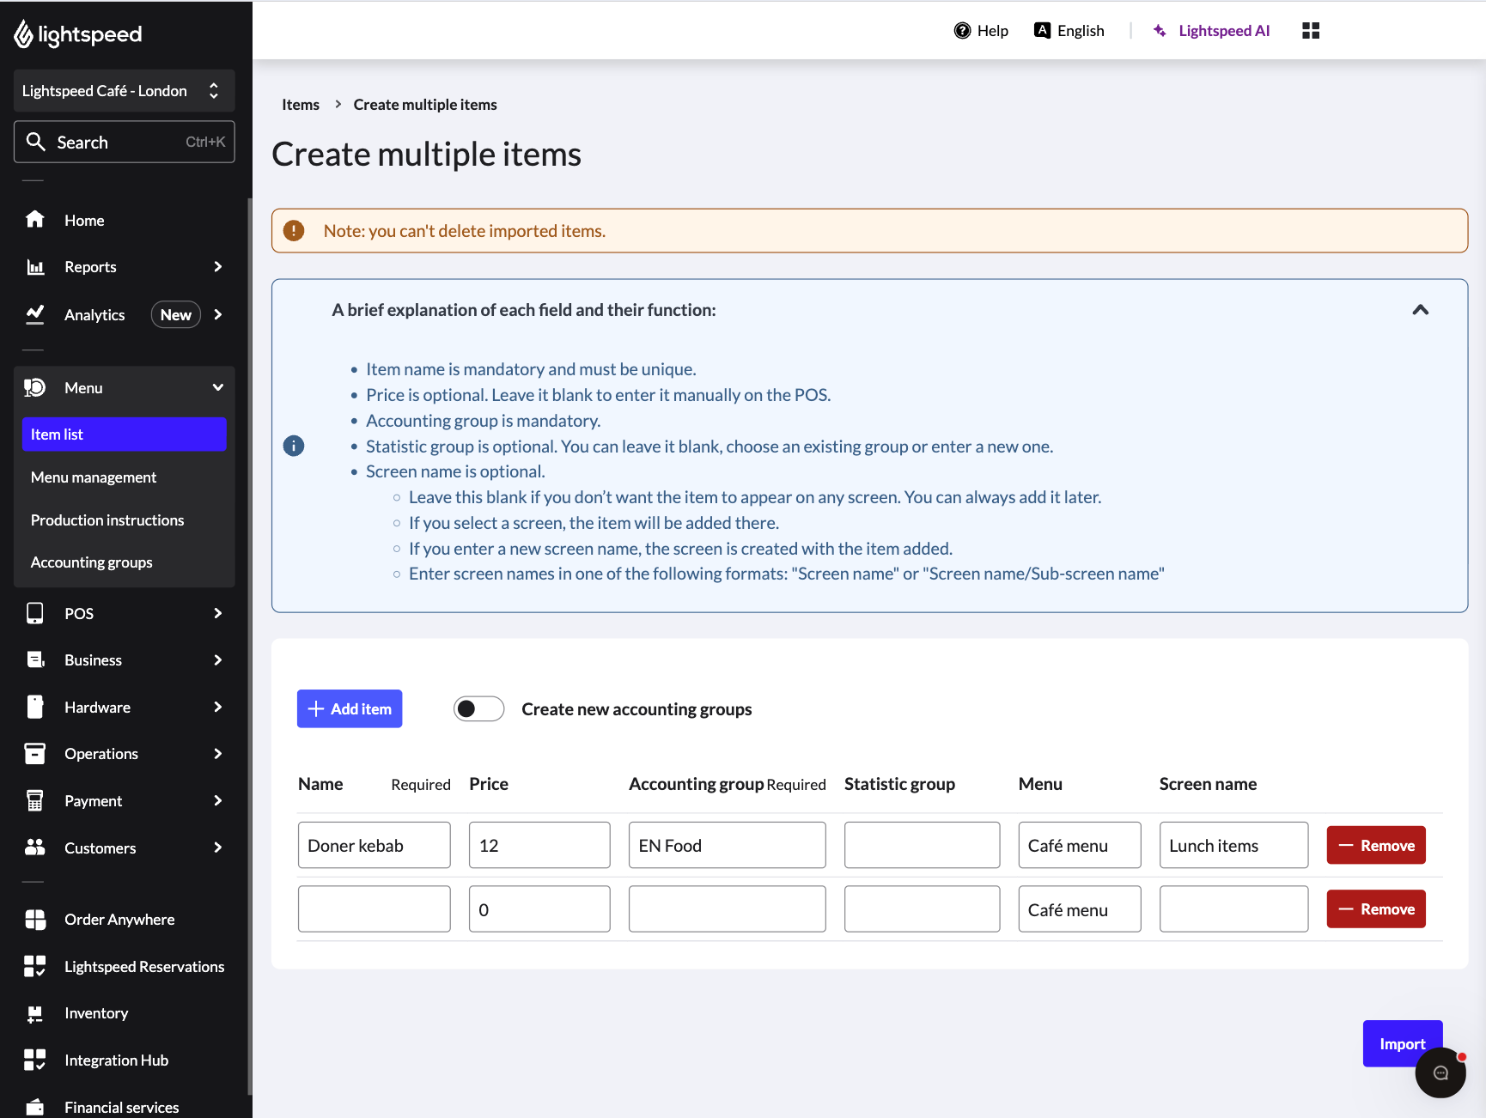Select the Home icon in sidebar

point(35,220)
